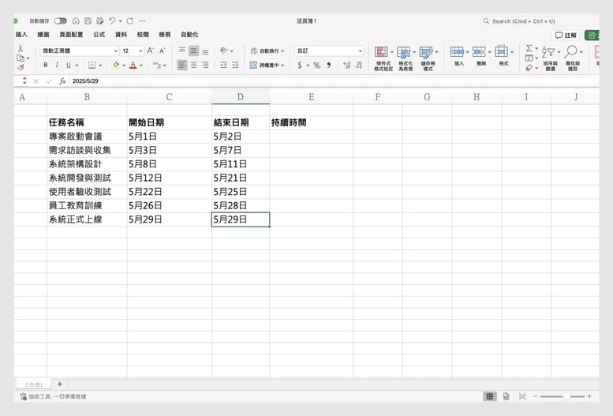
Task: Select Bottom Align icon
Action: (205, 51)
